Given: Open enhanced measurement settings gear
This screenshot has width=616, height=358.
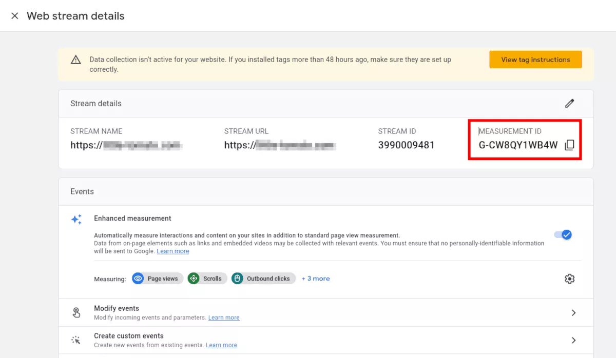Looking at the screenshot, I should point(569,279).
